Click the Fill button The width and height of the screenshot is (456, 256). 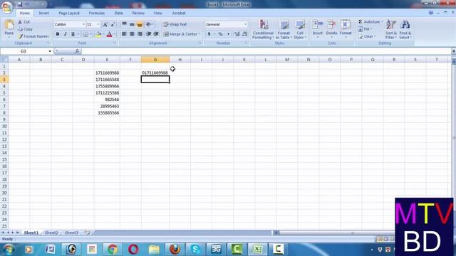(x=365, y=29)
